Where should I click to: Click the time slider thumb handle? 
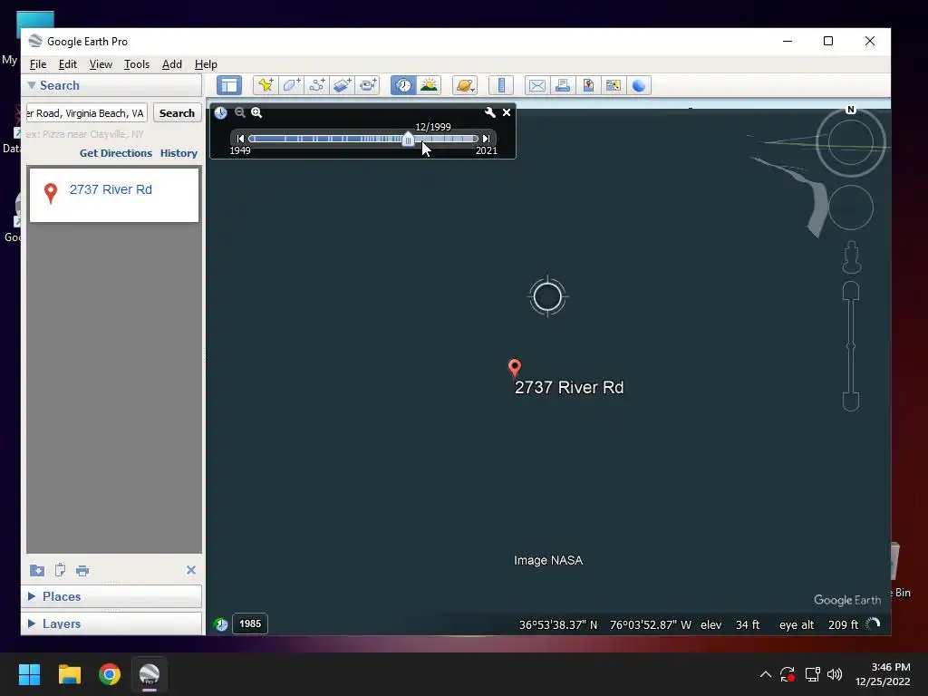point(408,139)
